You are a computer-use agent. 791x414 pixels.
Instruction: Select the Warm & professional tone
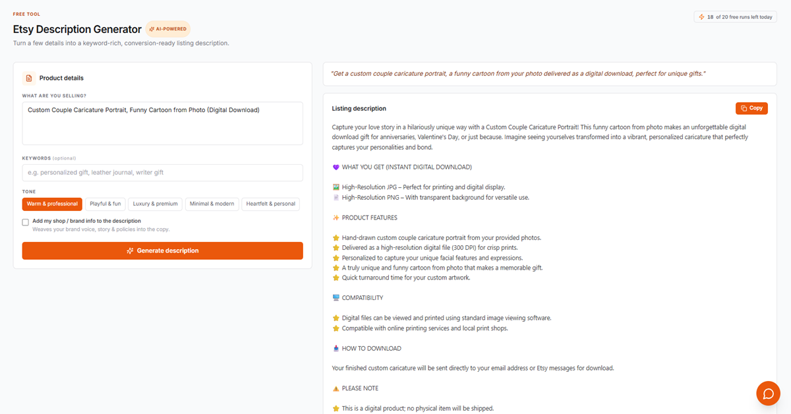click(52, 204)
